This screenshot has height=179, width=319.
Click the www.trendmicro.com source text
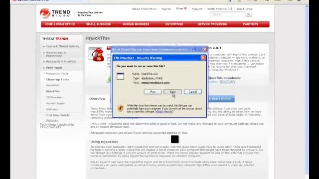pos(156,83)
